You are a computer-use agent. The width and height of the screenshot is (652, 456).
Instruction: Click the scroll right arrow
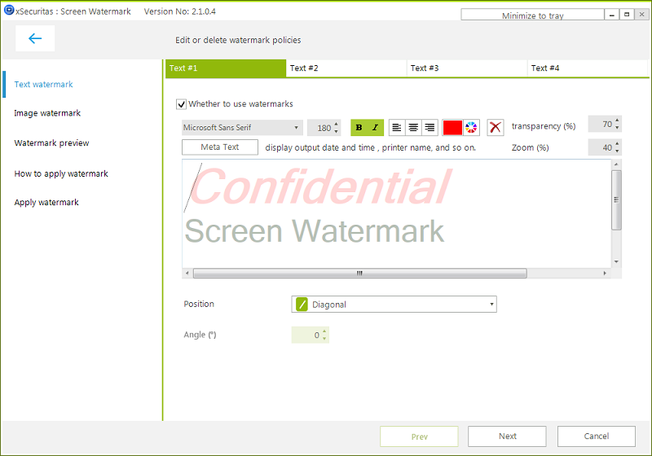(x=605, y=274)
